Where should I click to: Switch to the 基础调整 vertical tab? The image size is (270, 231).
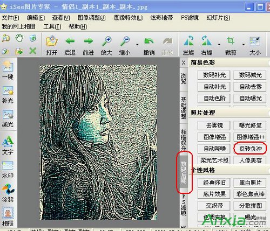[184, 108]
